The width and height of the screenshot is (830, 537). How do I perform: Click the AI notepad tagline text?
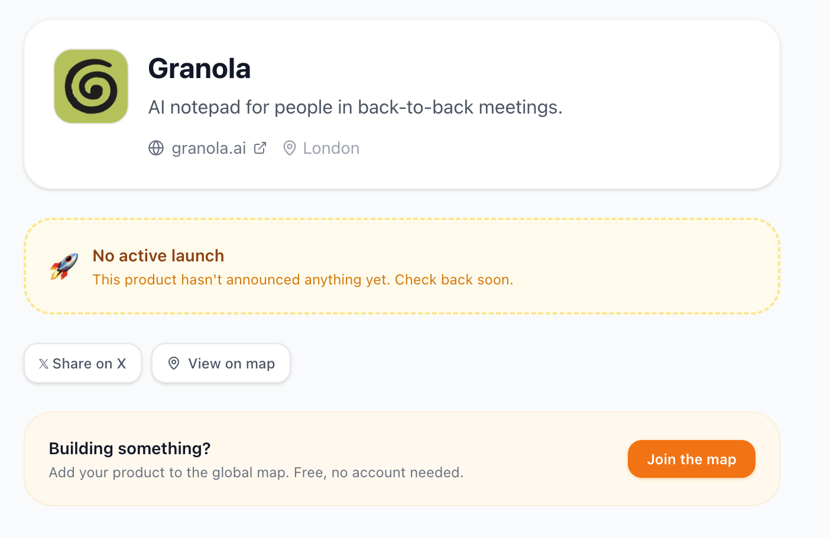355,107
